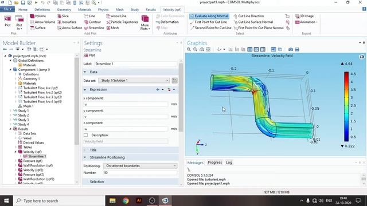Switch to the Progress tab
Viewport: 367px width, 206px height.
pyautogui.click(x=214, y=163)
